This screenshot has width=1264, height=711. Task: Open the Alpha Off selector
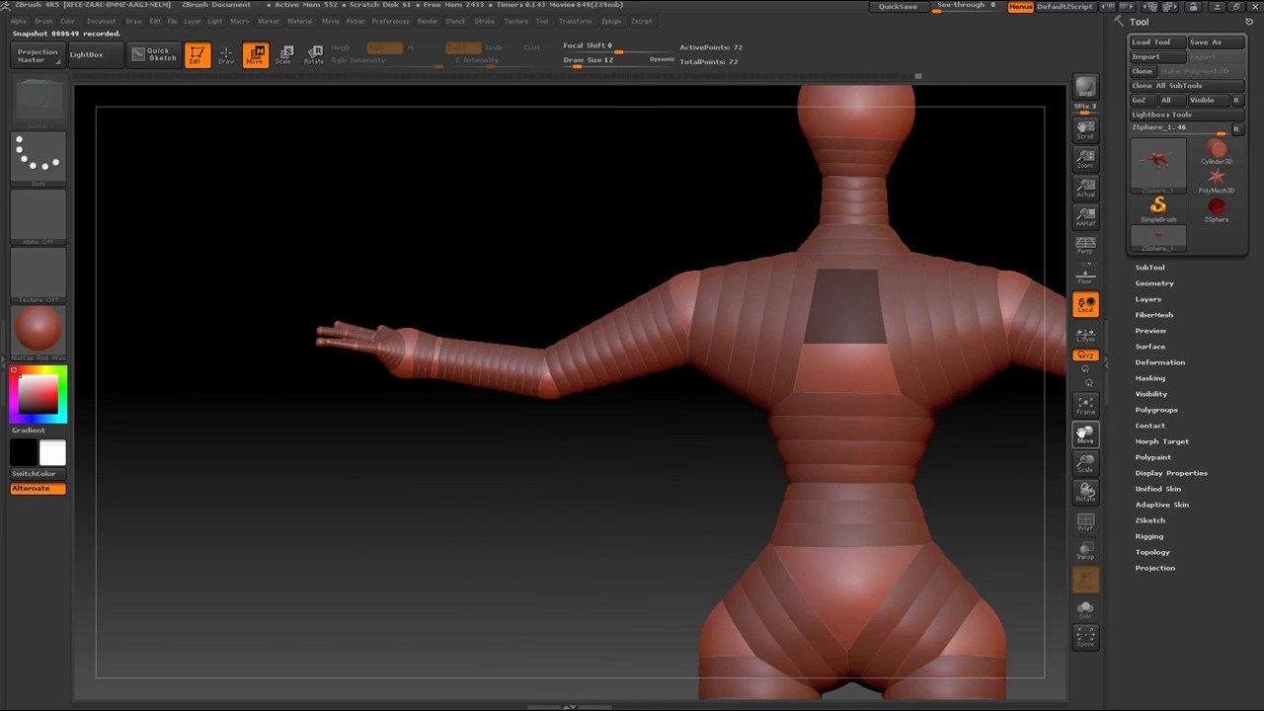(39, 216)
